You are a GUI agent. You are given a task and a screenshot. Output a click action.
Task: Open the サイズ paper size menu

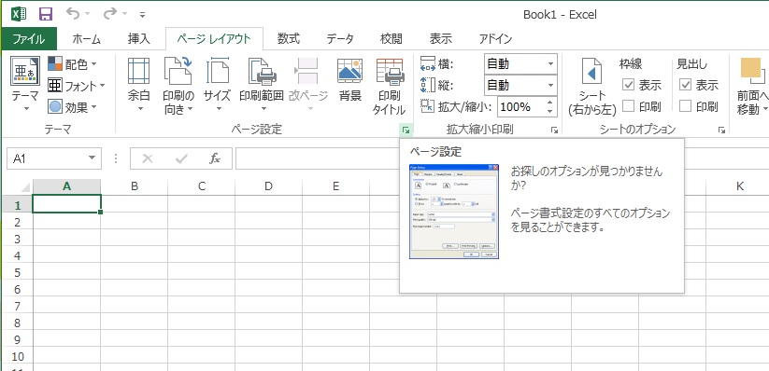coord(218,85)
